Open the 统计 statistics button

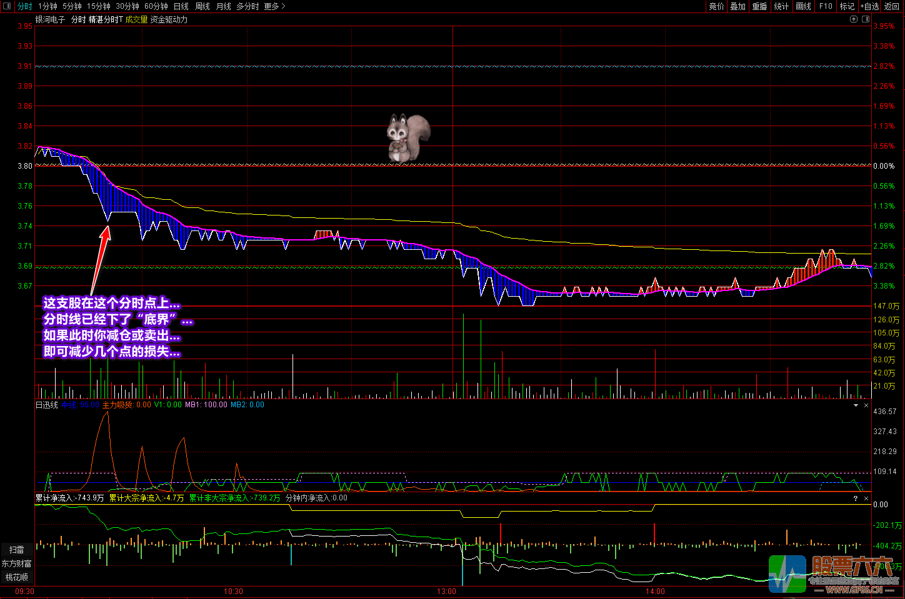point(782,6)
